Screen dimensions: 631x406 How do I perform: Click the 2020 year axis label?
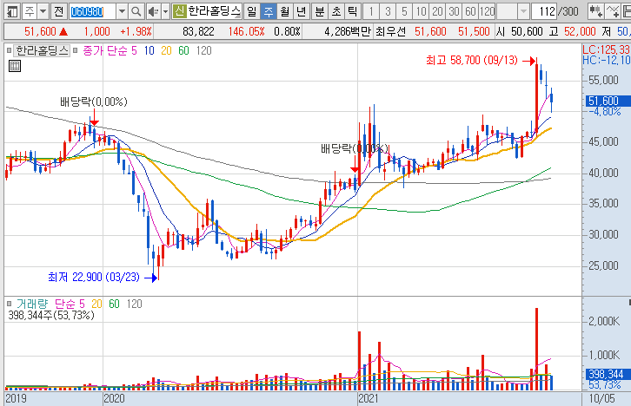(x=114, y=399)
